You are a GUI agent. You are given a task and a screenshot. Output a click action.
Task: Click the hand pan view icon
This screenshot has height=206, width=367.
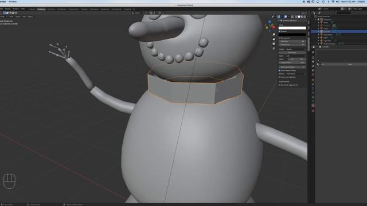point(274,39)
